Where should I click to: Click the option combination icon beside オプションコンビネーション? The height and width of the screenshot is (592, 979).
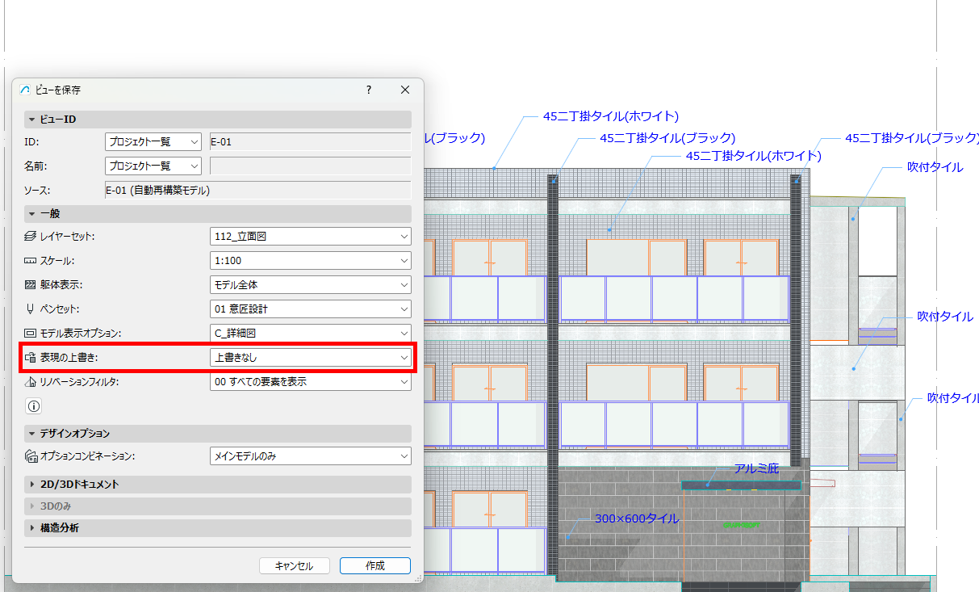(31, 456)
